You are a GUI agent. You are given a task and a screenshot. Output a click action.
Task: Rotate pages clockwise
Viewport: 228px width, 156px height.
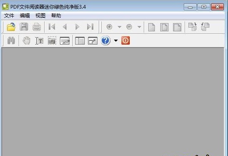click(x=192, y=27)
